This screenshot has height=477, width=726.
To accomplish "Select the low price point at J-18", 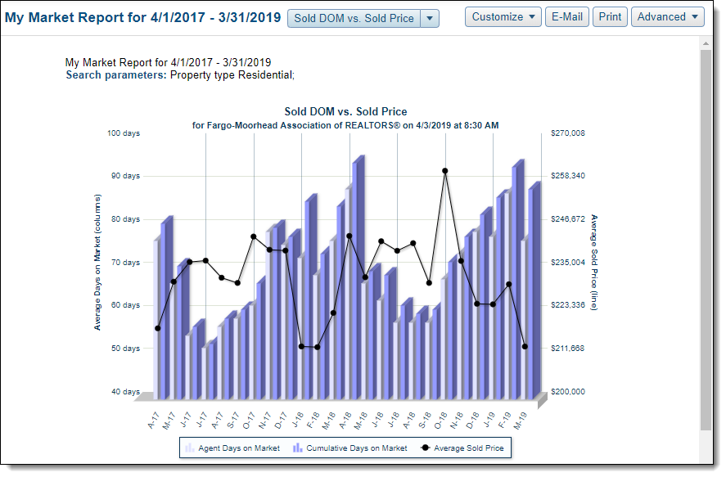I will [x=301, y=346].
